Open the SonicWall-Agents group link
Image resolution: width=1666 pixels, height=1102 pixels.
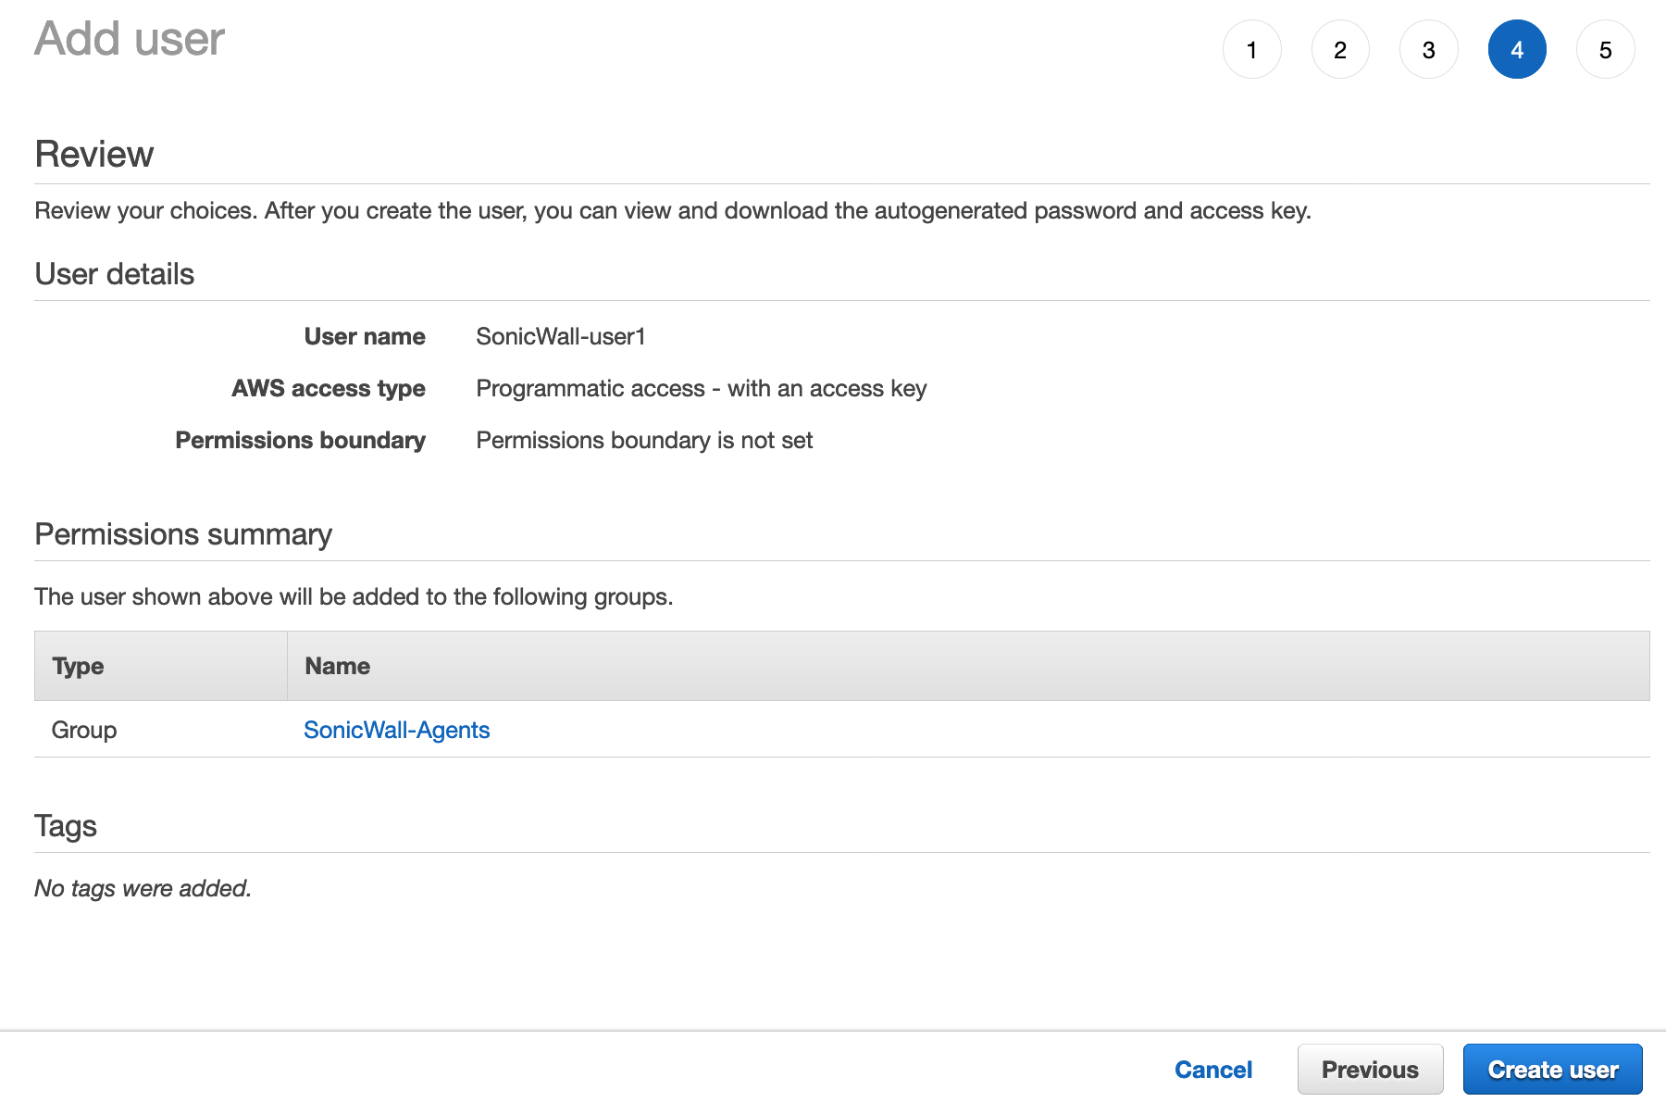pos(396,730)
